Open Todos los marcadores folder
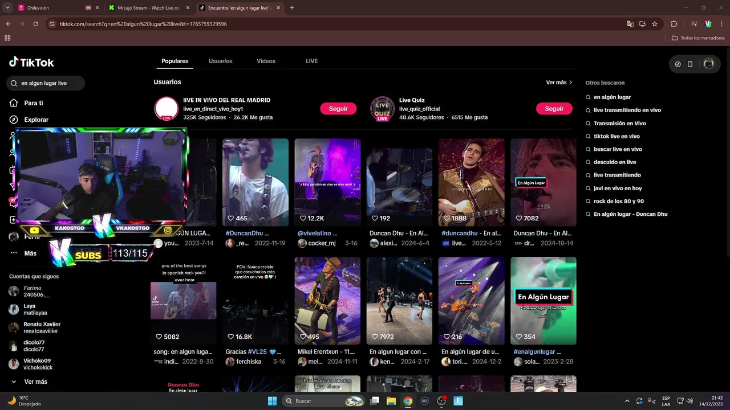 [x=698, y=38]
